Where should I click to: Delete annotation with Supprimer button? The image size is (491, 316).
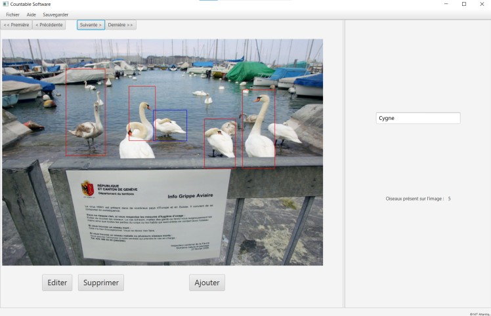point(100,283)
